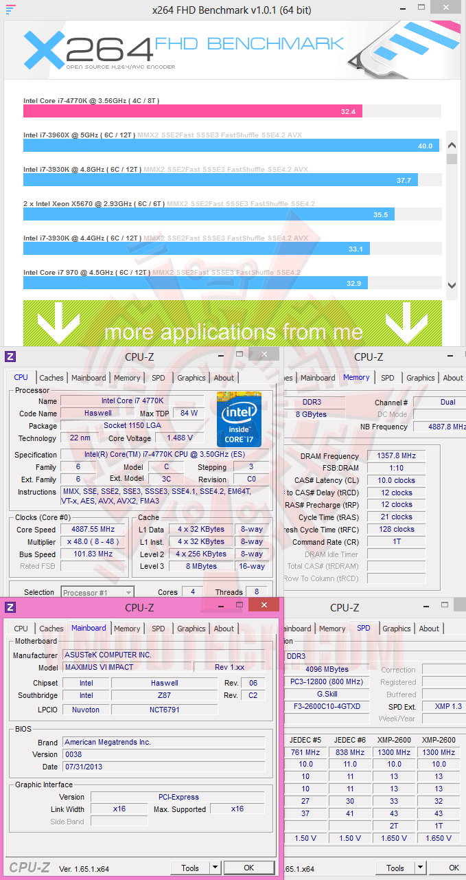Click the FSB:DRAM value '1:10'

pyautogui.click(x=396, y=469)
